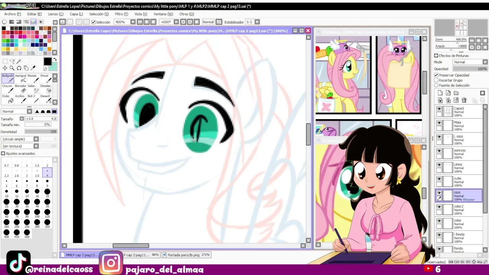Select the hand pan tool
489x275 pixels.
(26, 68)
